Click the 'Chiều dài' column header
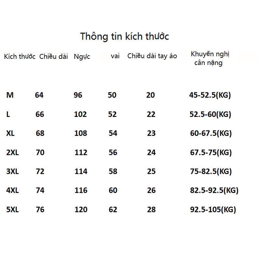Image resolution: width=260 pixels, height=260 pixels. (54, 57)
